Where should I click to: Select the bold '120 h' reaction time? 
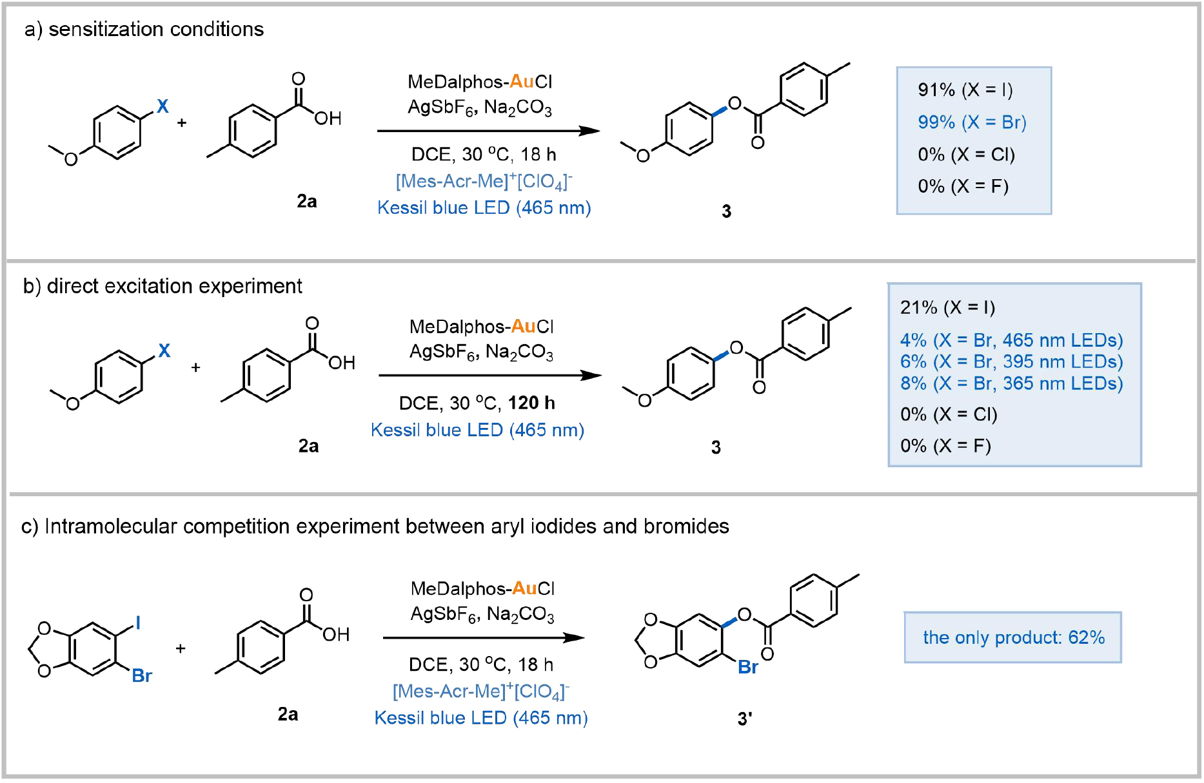tap(531, 403)
